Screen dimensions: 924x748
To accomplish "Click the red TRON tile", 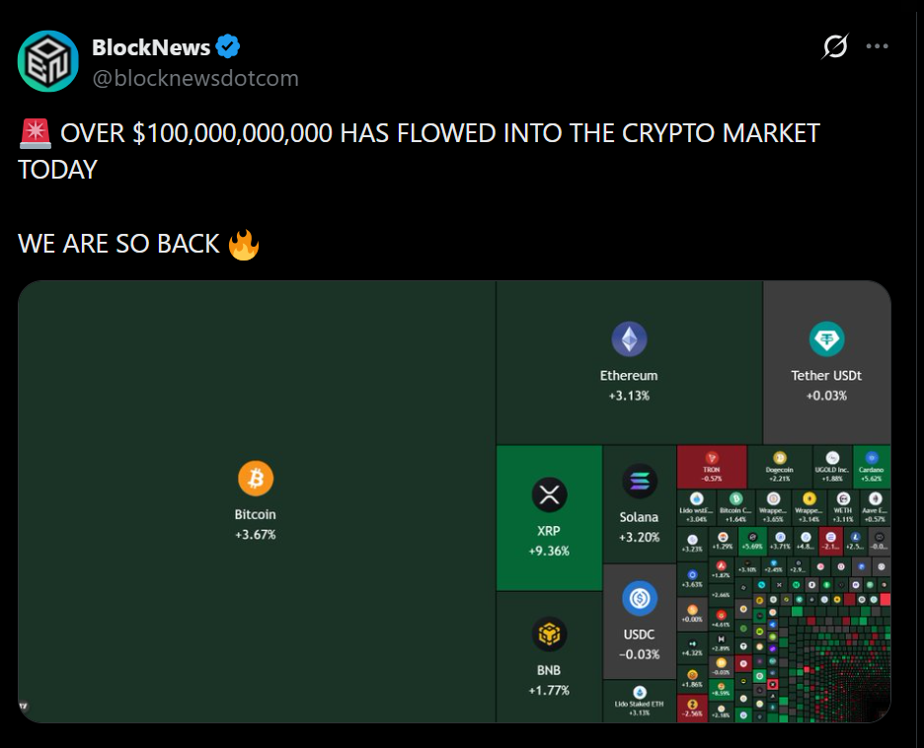I will (711, 464).
